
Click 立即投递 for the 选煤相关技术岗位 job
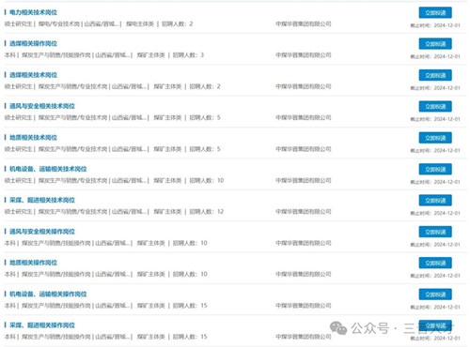435,75
